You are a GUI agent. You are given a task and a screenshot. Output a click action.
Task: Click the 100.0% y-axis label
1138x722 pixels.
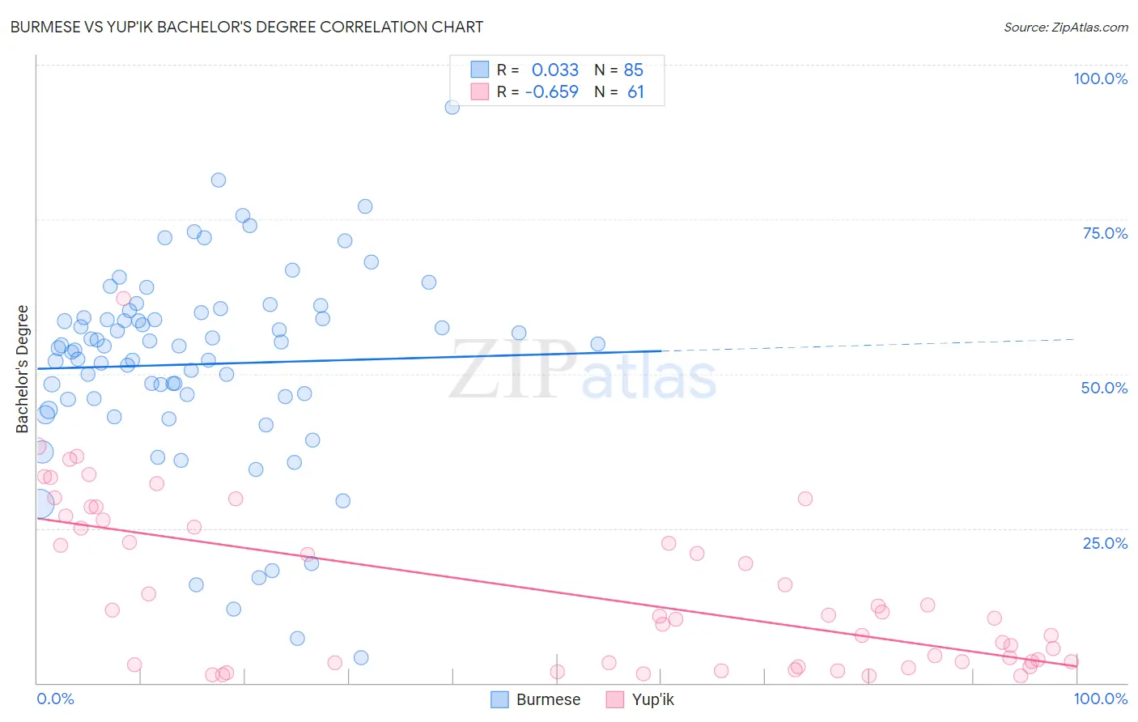pyautogui.click(x=1100, y=79)
